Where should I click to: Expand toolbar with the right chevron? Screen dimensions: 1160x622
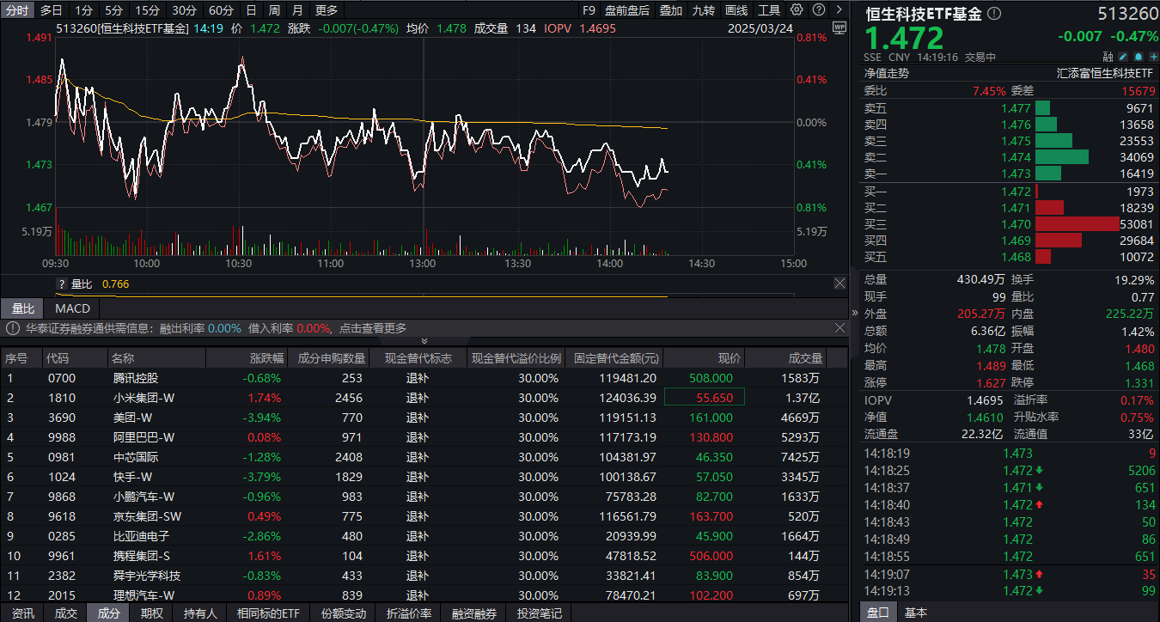[839, 10]
